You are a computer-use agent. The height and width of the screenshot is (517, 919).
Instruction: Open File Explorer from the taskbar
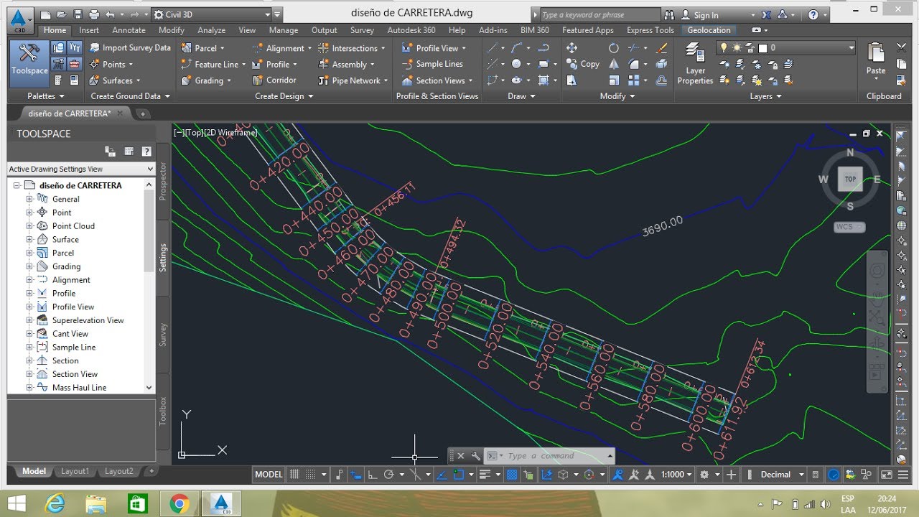tap(95, 504)
